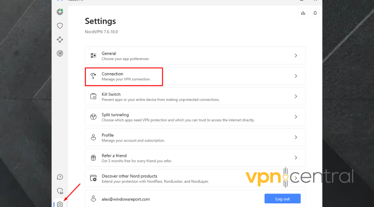Viewport: 374px width, 207px height.
Task: Click the alex@windowsreport.com account email
Action: pos(125,199)
